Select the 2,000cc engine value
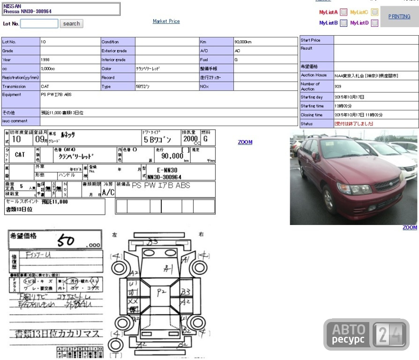Image resolution: width=419 pixels, height=360 pixels. click(x=48, y=69)
